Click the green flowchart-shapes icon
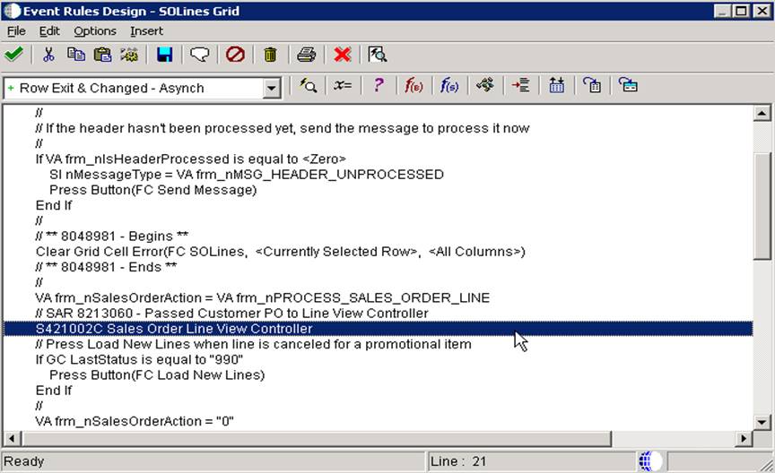Viewport: 775px width, 473px height. [x=485, y=85]
